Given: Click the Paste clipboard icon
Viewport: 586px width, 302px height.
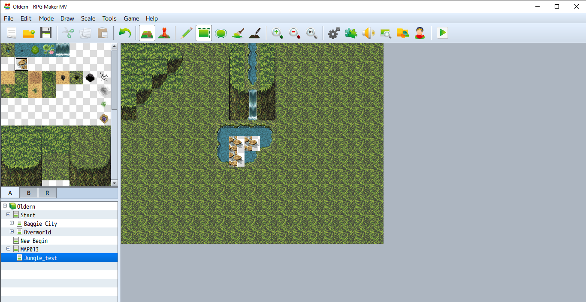Looking at the screenshot, I should pos(103,33).
